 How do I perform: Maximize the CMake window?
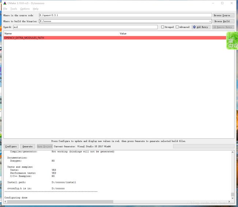(222, 3)
